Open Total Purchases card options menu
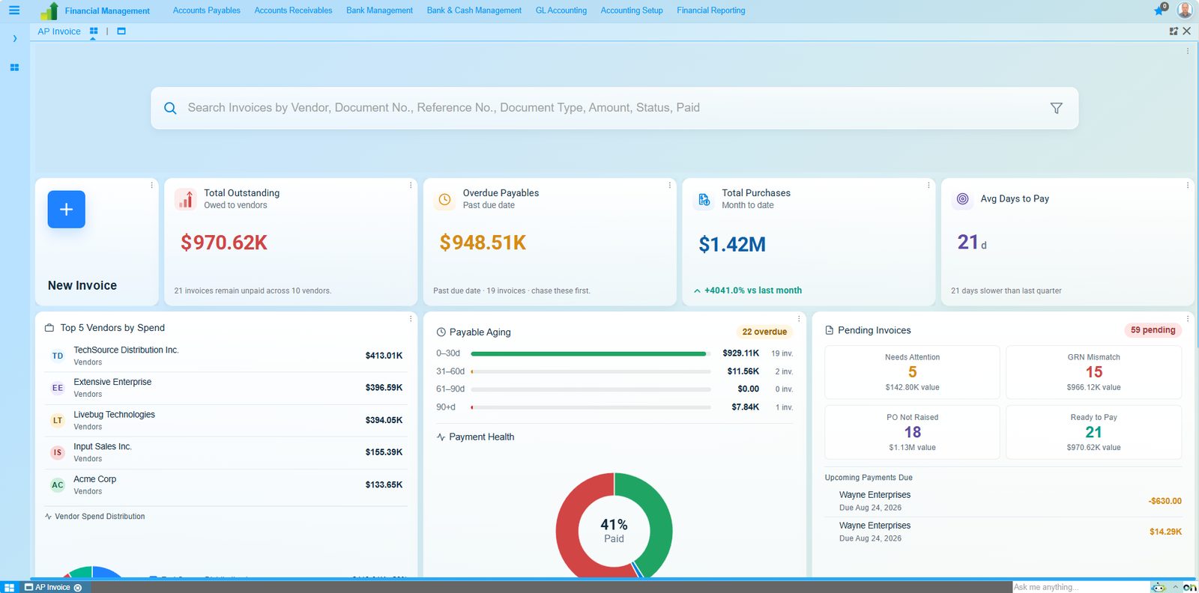1199x593 pixels. click(928, 185)
